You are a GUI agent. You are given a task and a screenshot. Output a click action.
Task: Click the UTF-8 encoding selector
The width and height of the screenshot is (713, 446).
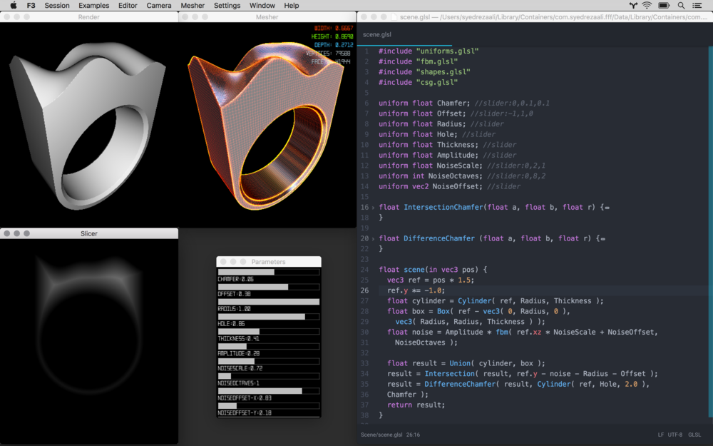click(674, 435)
